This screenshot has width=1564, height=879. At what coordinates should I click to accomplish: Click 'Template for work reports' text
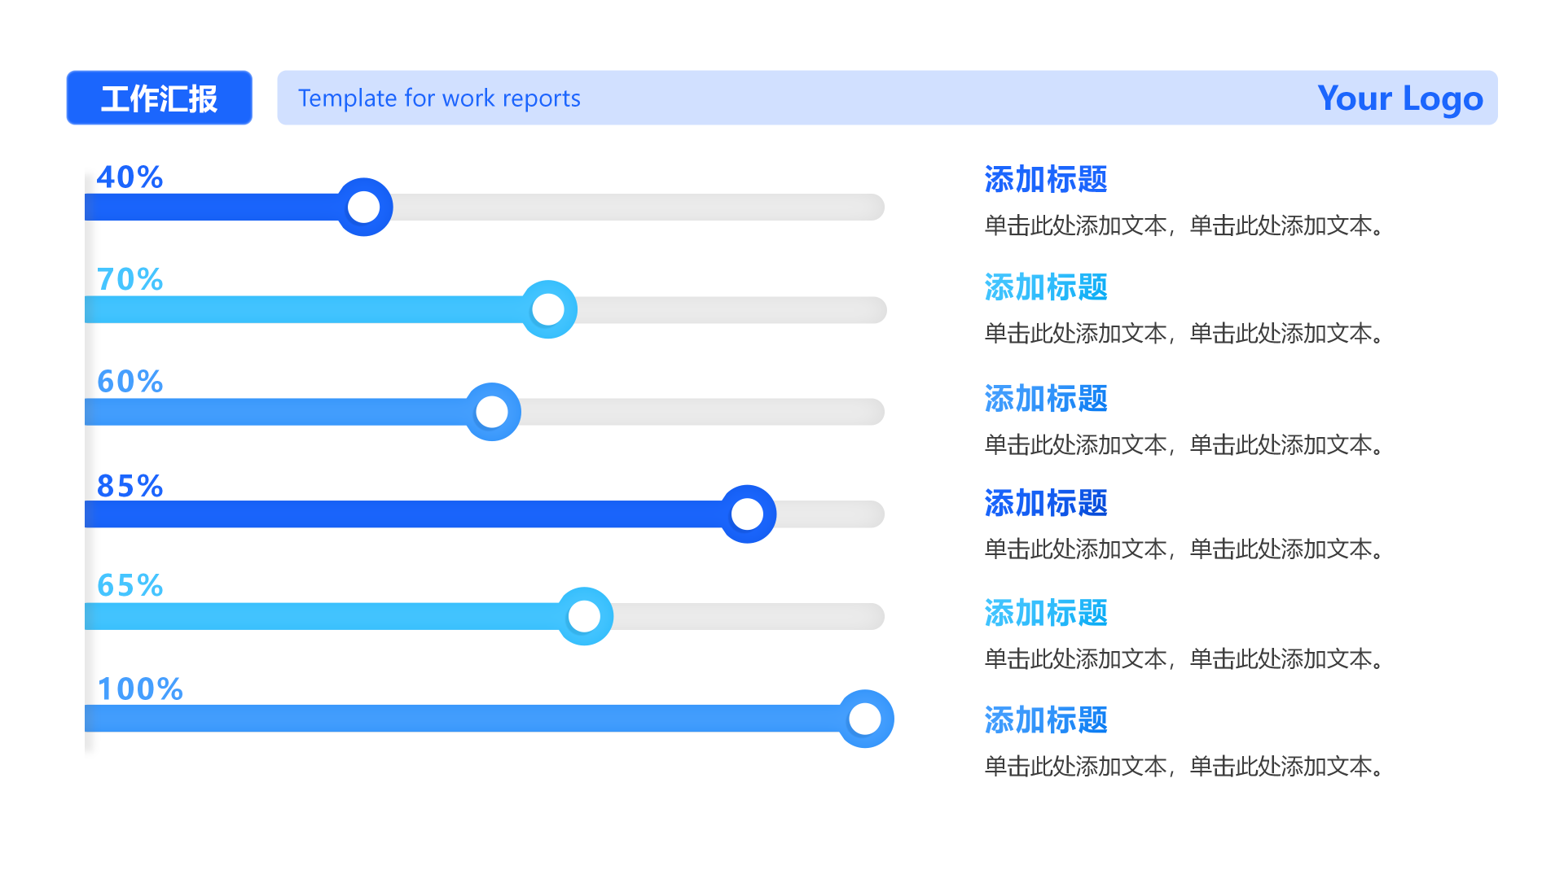click(439, 98)
